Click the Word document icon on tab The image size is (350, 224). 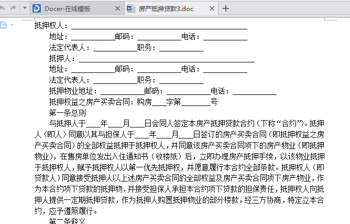coord(130,8)
